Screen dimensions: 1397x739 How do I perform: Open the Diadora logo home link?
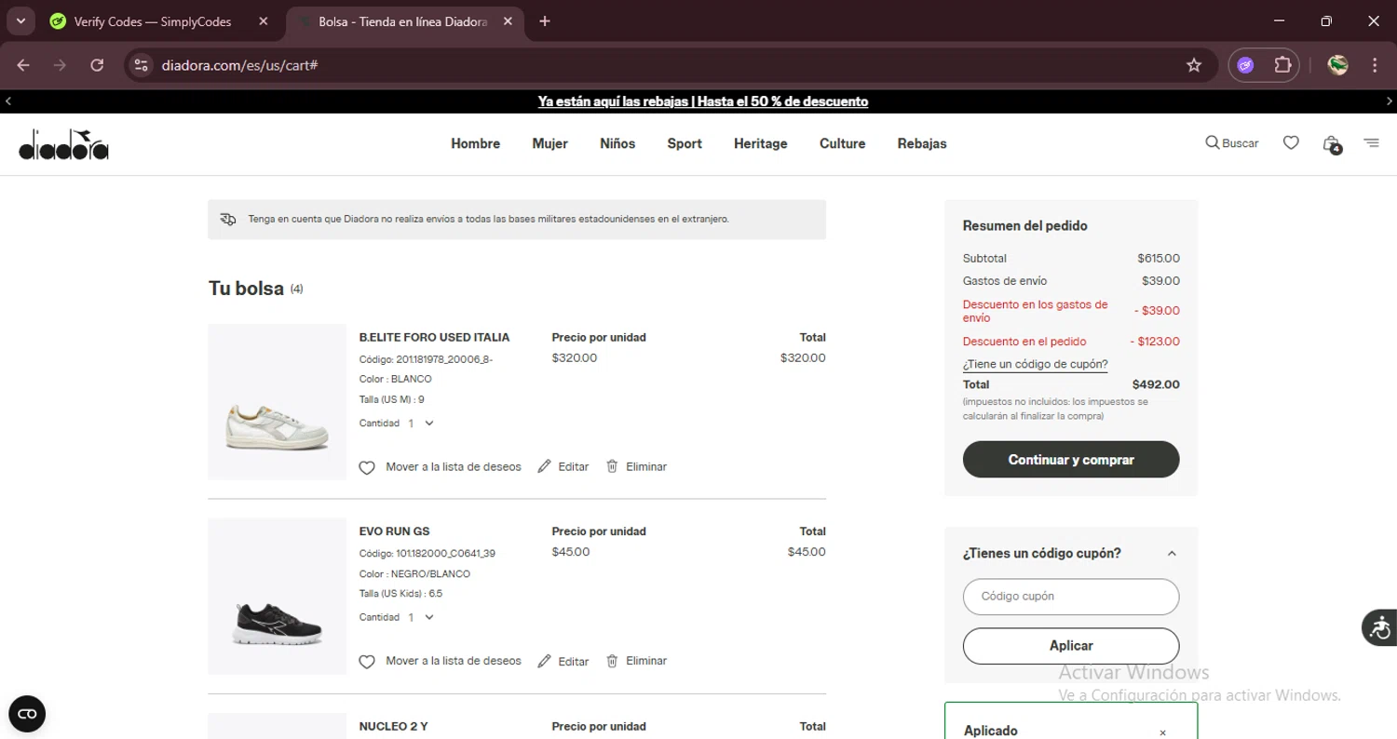63,145
